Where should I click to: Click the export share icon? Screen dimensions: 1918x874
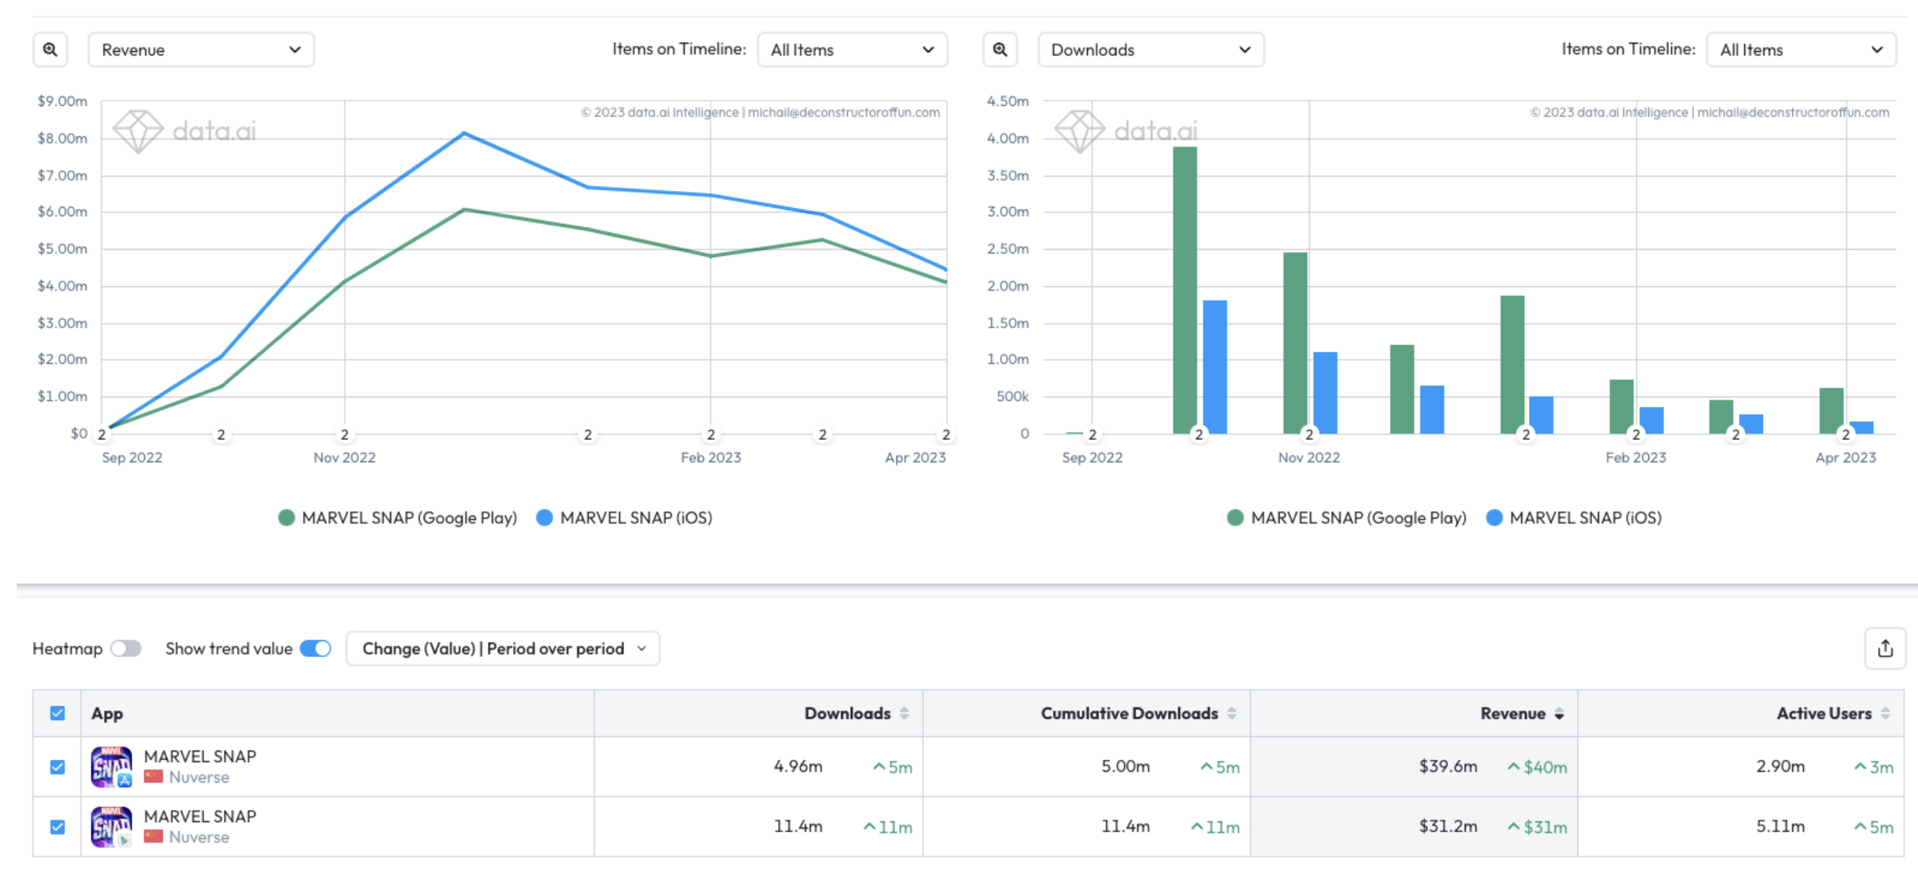click(1885, 649)
